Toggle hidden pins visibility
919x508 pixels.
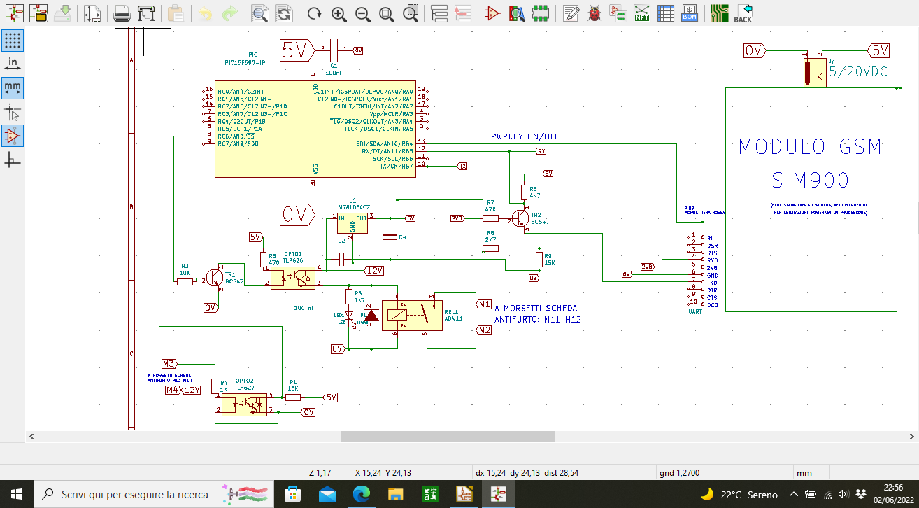click(13, 135)
